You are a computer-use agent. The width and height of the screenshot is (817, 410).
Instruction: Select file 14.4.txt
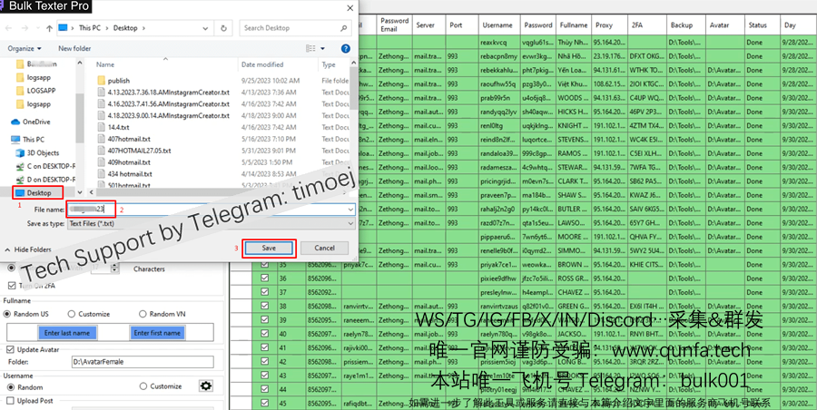113,127
